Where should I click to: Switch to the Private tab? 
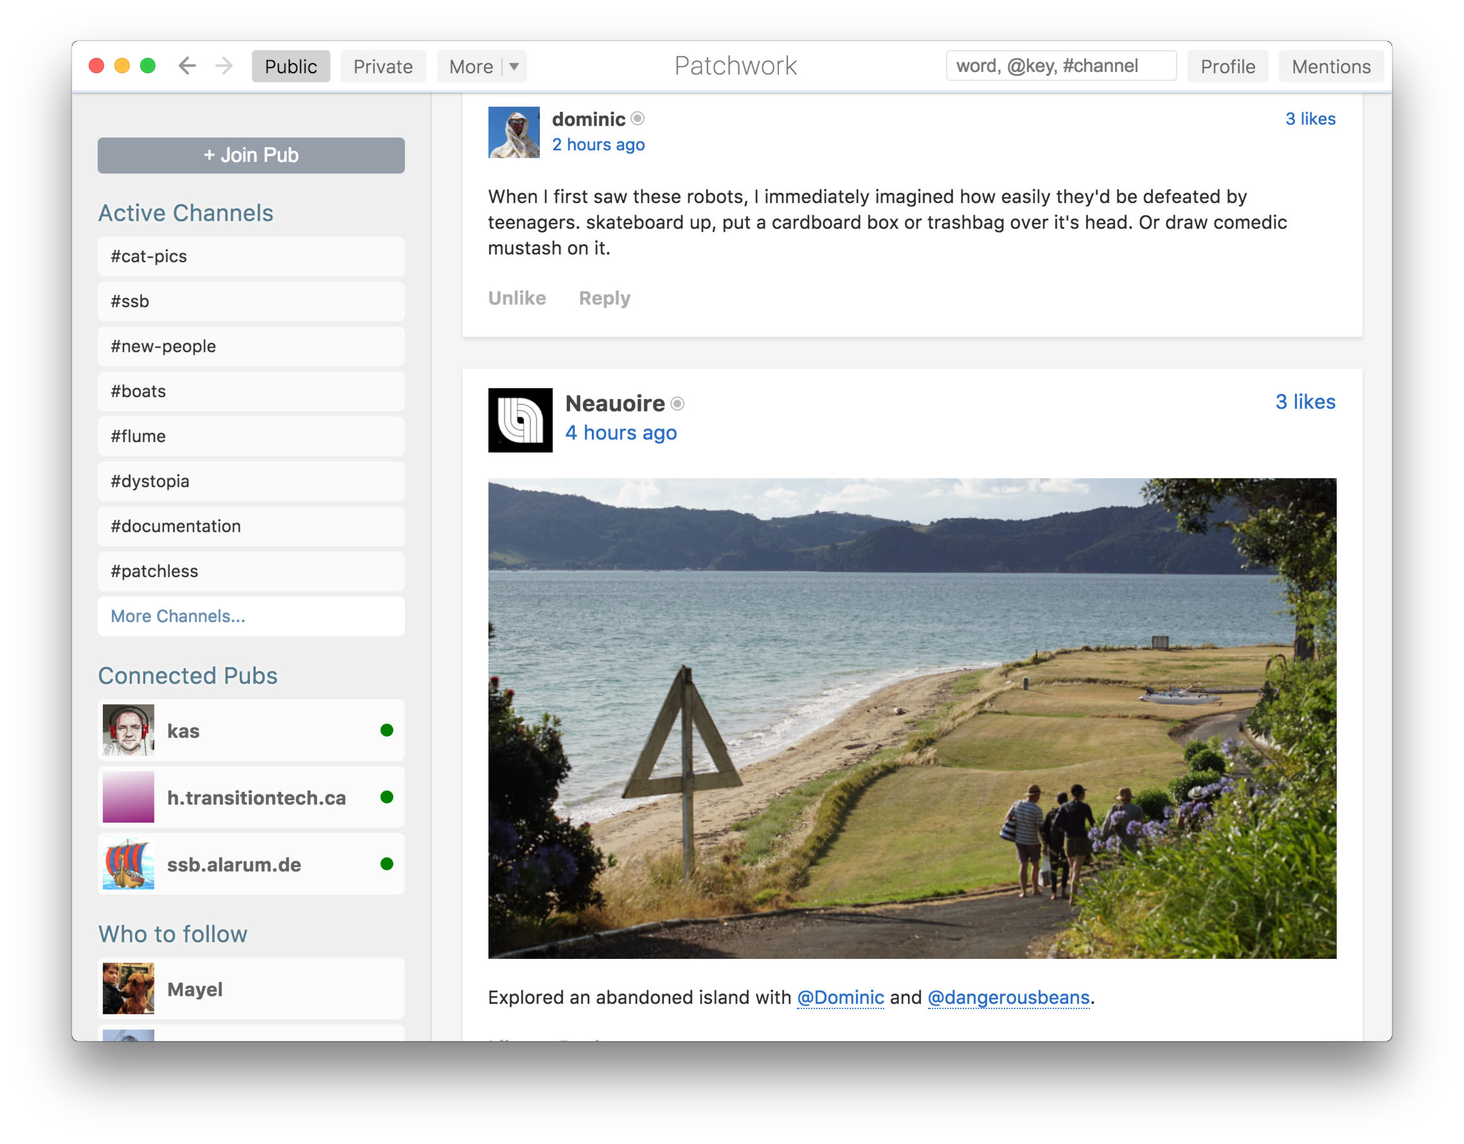pyautogui.click(x=382, y=67)
